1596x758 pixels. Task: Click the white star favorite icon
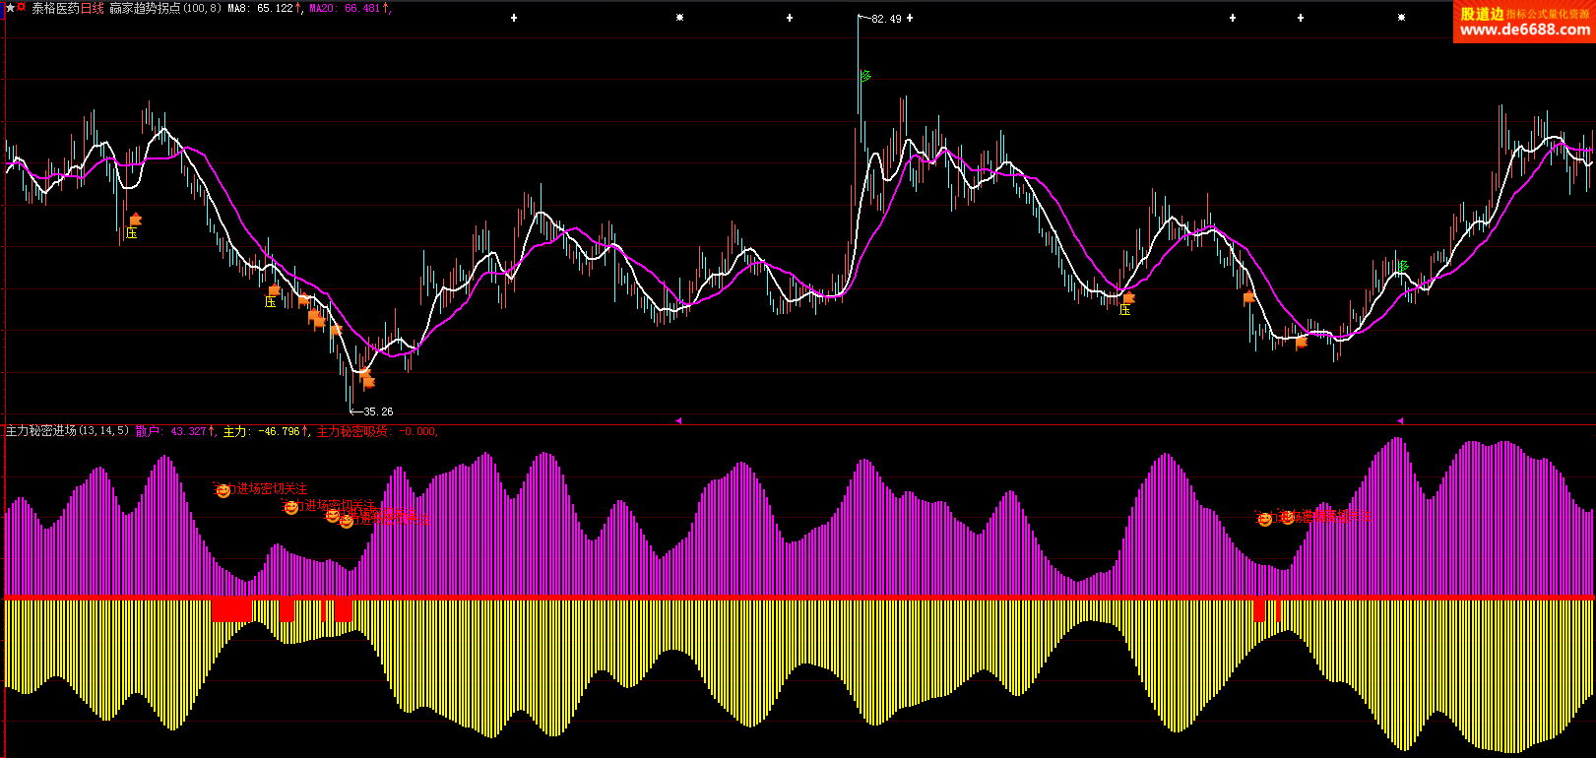tap(10, 8)
